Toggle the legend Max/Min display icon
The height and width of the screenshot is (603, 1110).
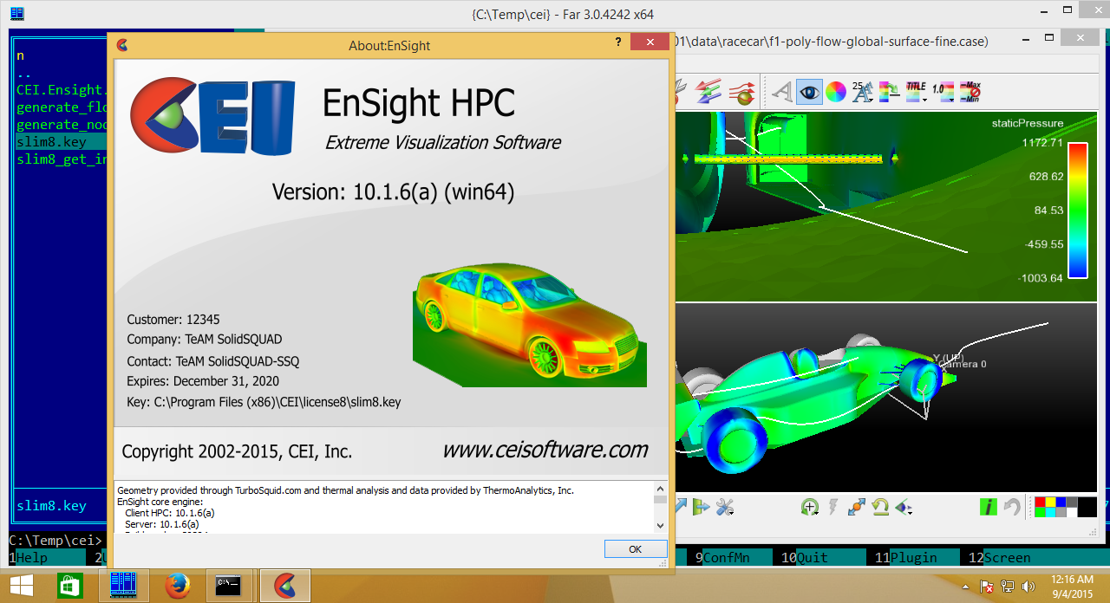pos(970,91)
